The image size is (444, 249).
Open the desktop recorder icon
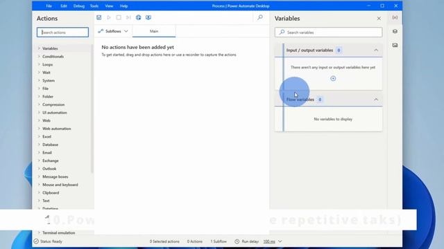[148, 17]
